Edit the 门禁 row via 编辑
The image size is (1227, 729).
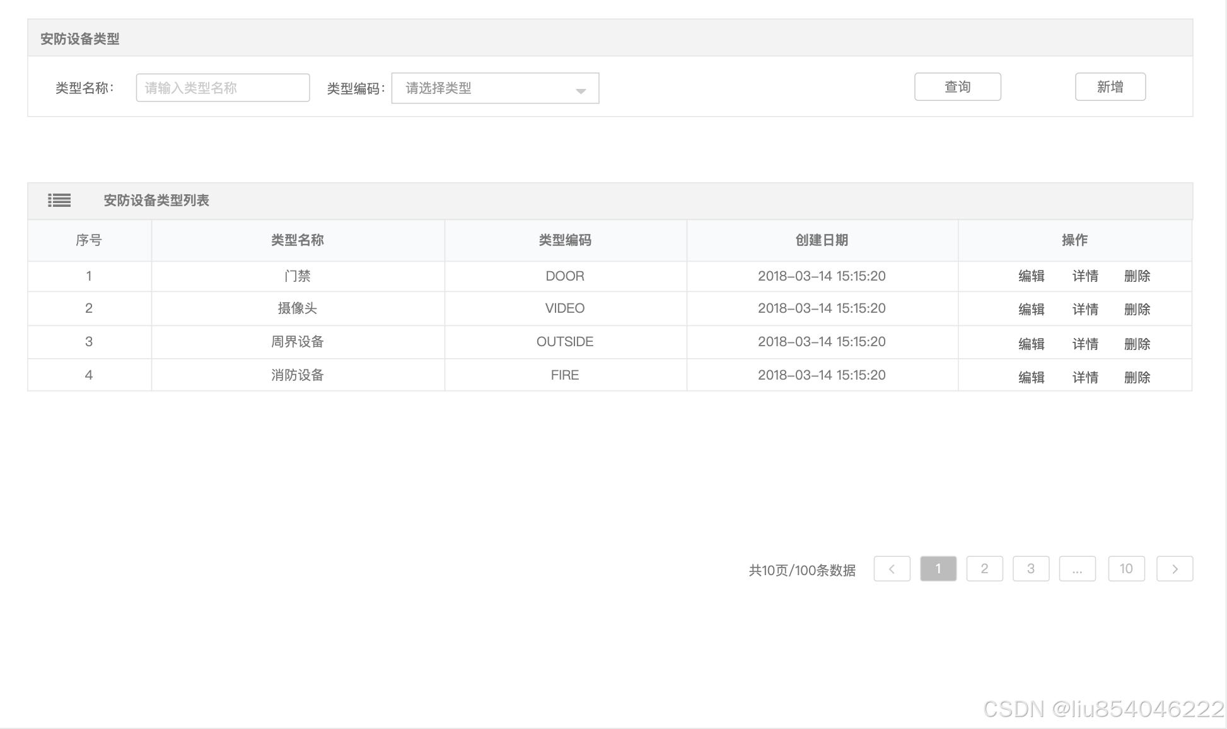tap(1031, 276)
